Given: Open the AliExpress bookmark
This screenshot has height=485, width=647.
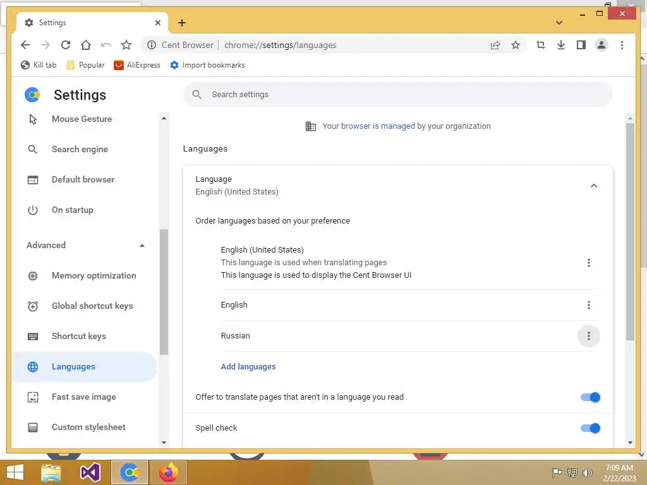Looking at the screenshot, I should click(137, 65).
